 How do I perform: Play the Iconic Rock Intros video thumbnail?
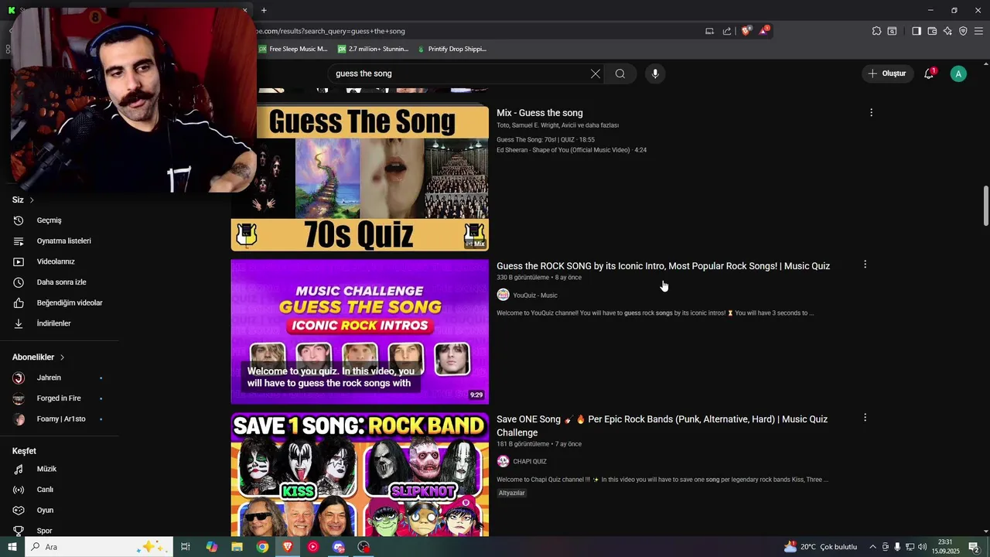click(x=360, y=331)
